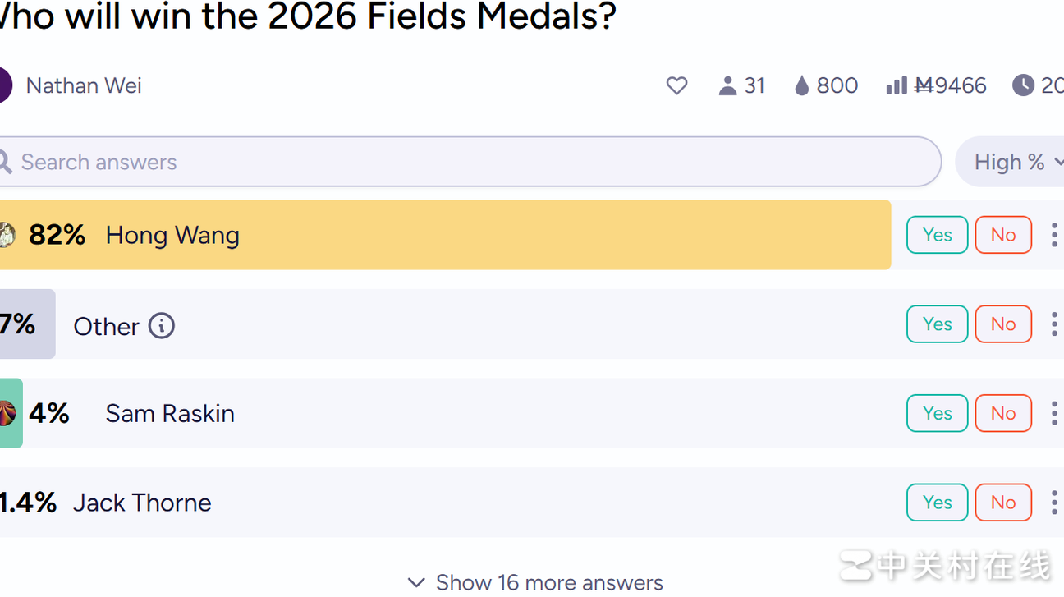Click the volume bar chart icon

[x=897, y=85]
